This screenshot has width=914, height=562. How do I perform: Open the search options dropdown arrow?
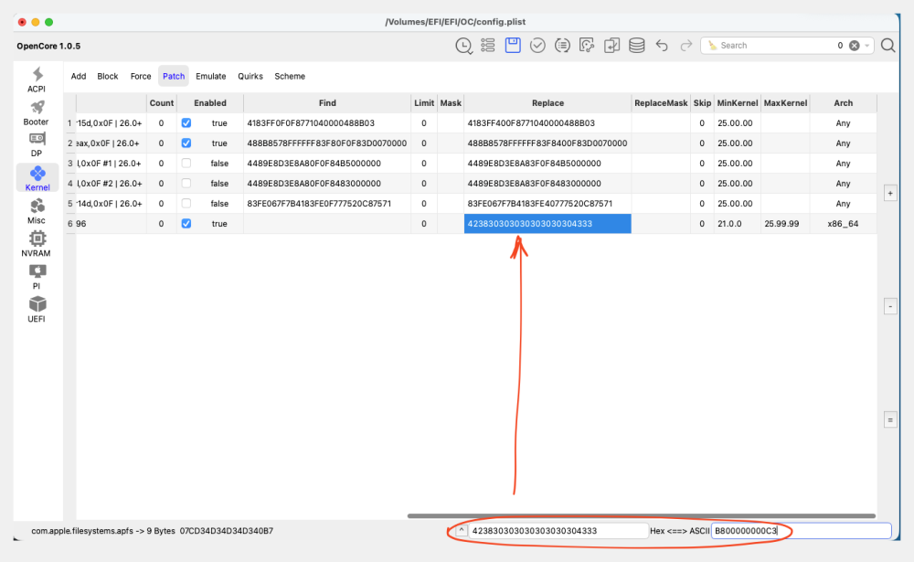(x=866, y=46)
